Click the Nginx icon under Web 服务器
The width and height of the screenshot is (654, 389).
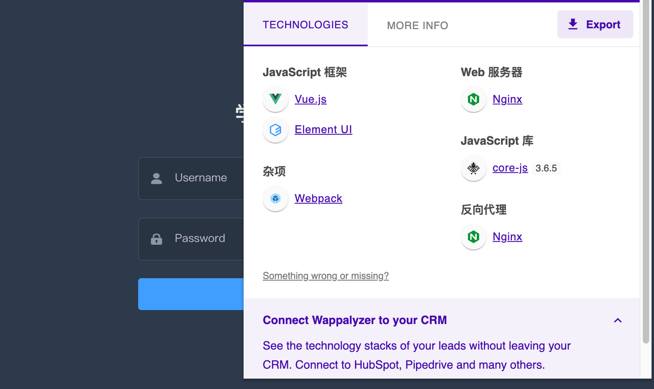pyautogui.click(x=474, y=99)
